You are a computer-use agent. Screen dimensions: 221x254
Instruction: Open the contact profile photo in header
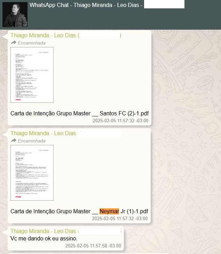(x=15, y=15)
